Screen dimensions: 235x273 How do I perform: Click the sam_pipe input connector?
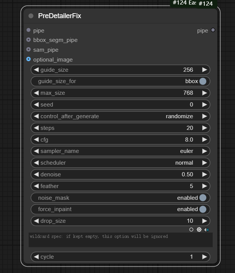[x=29, y=49]
